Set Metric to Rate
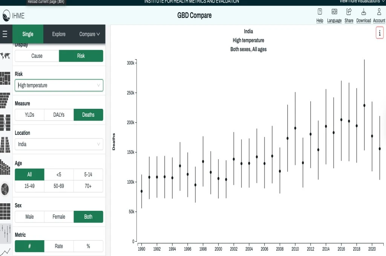This screenshot has width=386, height=256. tap(59, 246)
